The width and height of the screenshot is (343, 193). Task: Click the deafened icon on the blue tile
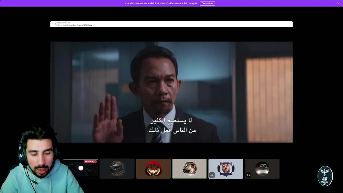(212, 175)
